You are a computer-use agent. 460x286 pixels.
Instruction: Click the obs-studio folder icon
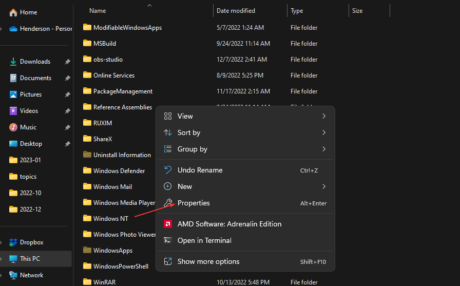click(87, 60)
